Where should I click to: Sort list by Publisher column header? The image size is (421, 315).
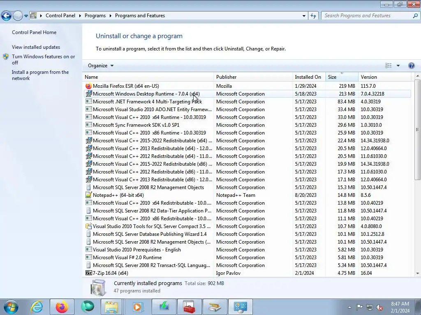click(253, 77)
